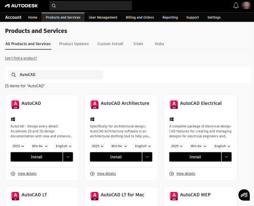
Task: Click the Autodesk logo
Action: point(21,6)
